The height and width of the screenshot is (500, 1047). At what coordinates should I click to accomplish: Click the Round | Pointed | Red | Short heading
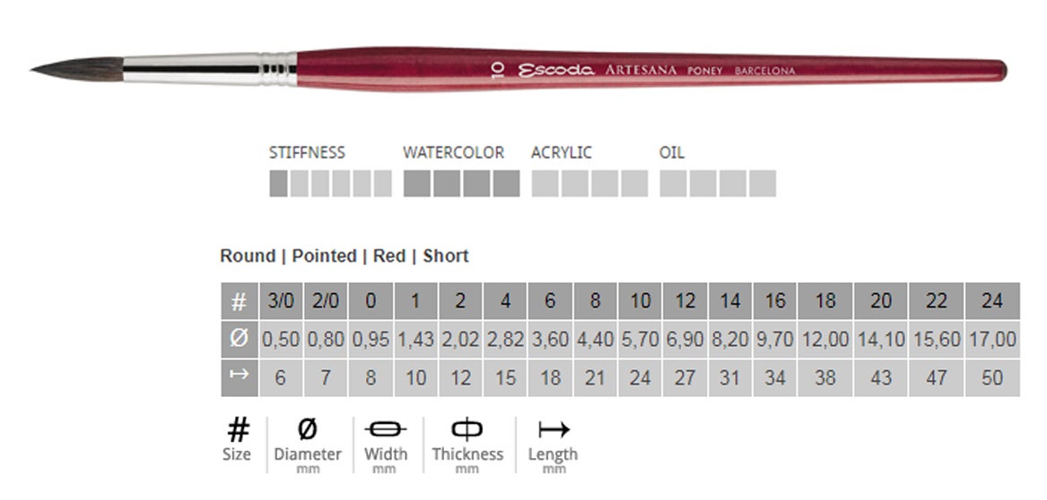tap(345, 256)
